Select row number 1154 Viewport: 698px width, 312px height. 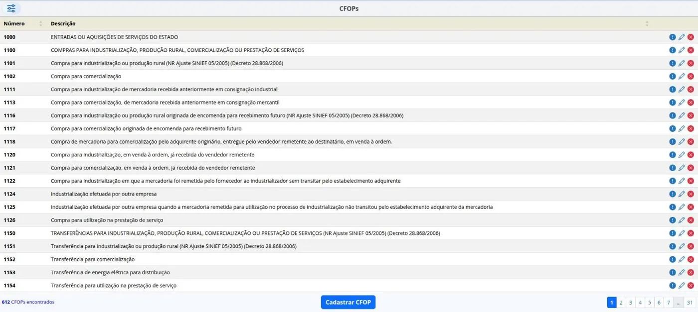point(9,286)
